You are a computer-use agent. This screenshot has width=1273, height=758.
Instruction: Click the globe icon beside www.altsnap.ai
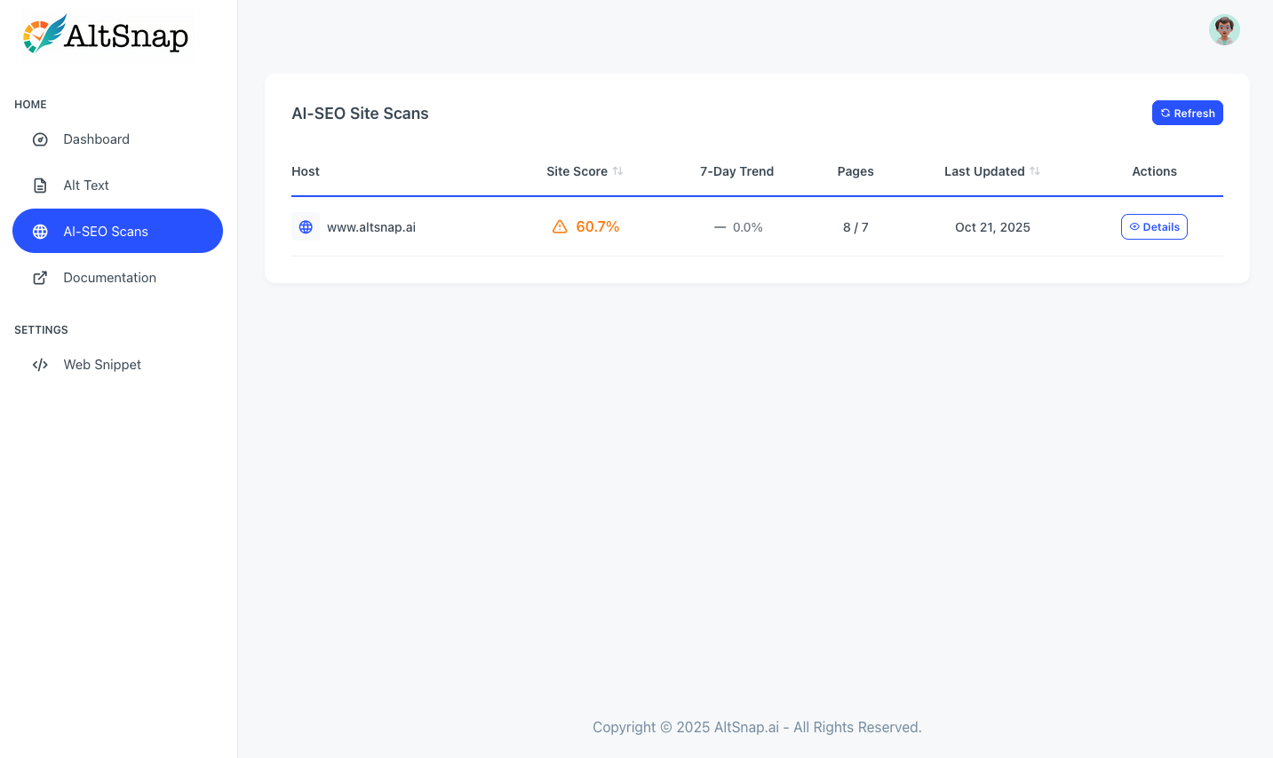(306, 227)
